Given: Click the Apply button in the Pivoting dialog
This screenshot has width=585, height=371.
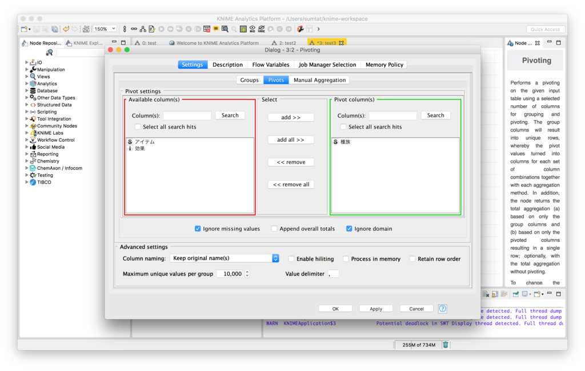Looking at the screenshot, I should point(376,308).
